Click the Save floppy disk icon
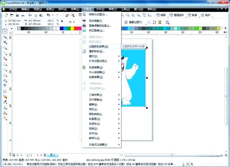 coord(17,15)
